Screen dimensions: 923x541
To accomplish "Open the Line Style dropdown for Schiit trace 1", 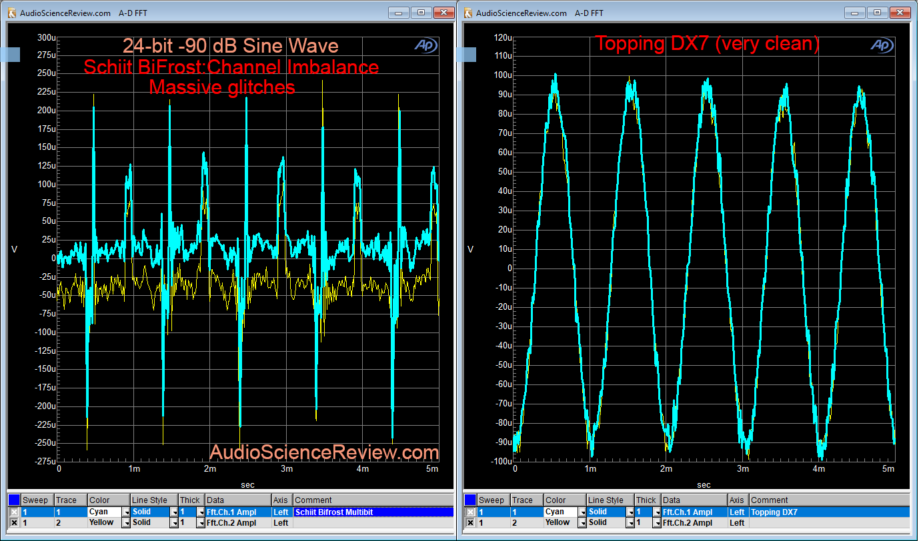I will tap(173, 512).
